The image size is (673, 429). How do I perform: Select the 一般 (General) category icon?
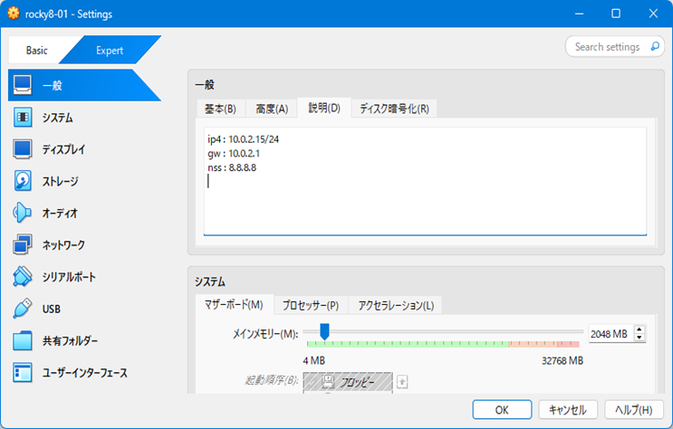(23, 85)
